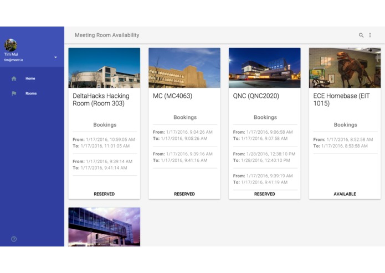Click RESERVED on the MC (MC4063) card
The image size is (385, 273).
(184, 194)
